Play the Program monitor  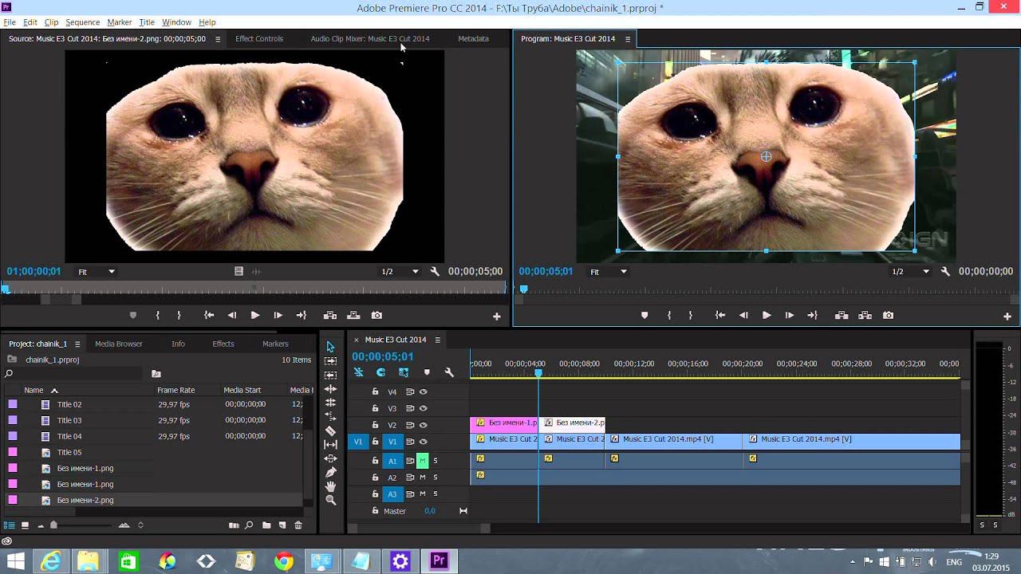[x=767, y=316]
